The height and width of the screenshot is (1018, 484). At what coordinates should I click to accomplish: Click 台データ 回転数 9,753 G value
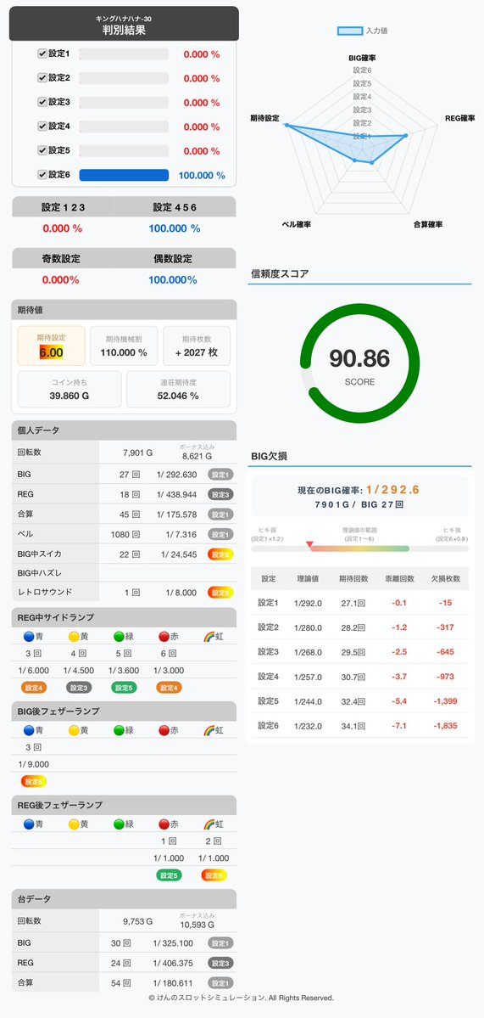[x=138, y=921]
